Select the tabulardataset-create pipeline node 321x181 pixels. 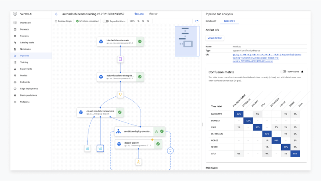pos(121,42)
